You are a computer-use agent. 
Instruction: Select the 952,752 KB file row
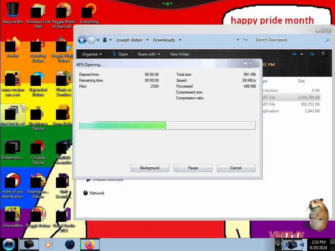[x=291, y=104]
